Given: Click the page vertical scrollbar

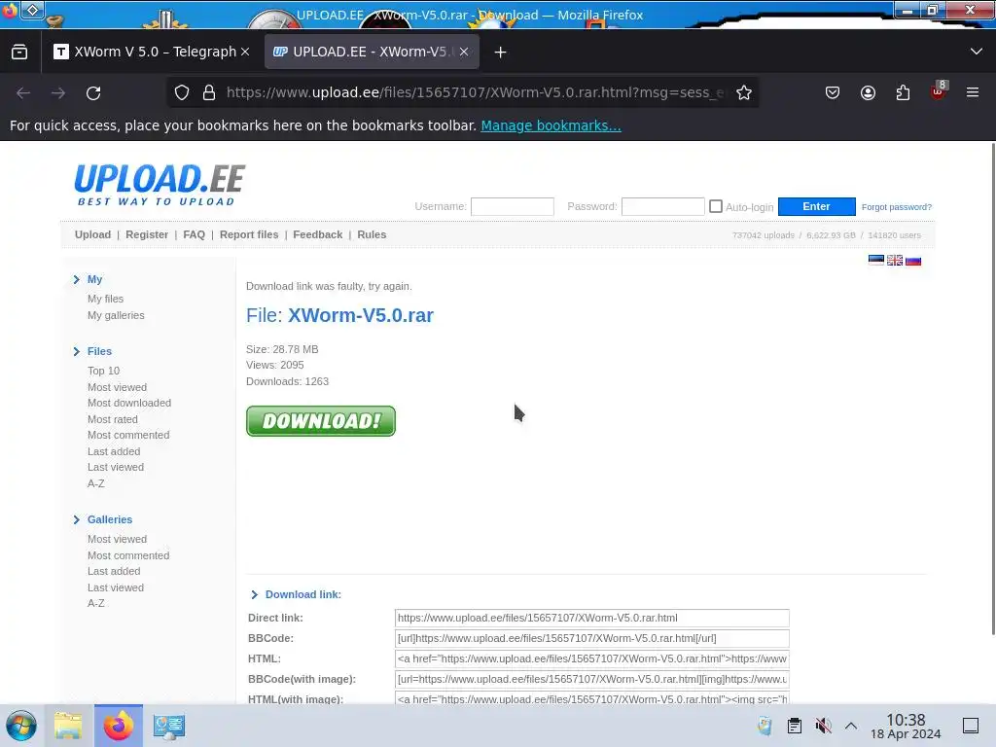Looking at the screenshot, I should tap(992, 389).
